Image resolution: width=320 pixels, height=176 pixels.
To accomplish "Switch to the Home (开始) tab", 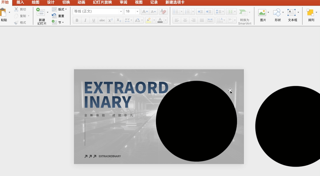I will [x=5, y=2].
